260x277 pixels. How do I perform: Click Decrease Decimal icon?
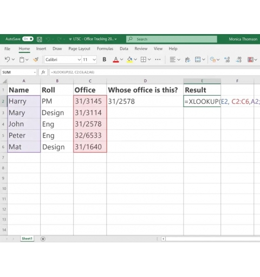(x=239, y=60)
